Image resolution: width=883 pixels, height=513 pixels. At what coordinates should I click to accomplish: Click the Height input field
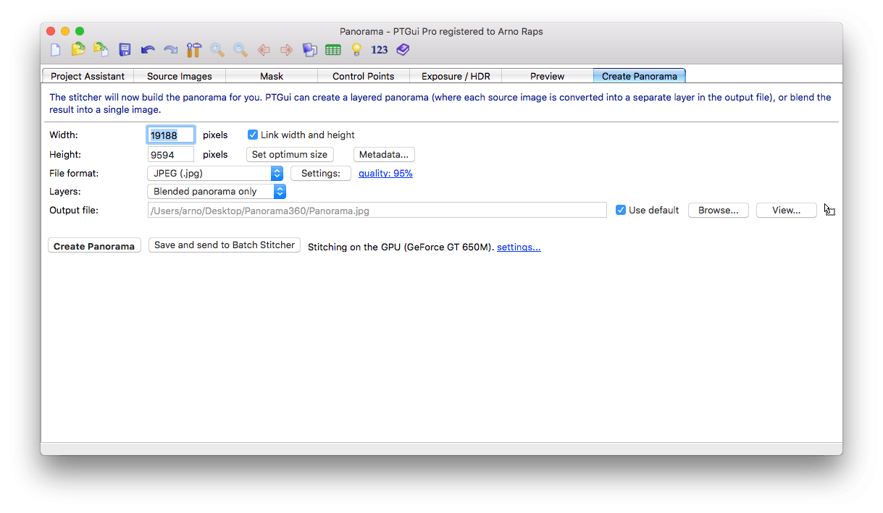[x=171, y=155]
